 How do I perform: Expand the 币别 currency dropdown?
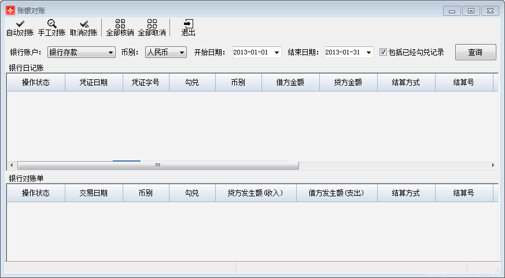(182, 53)
